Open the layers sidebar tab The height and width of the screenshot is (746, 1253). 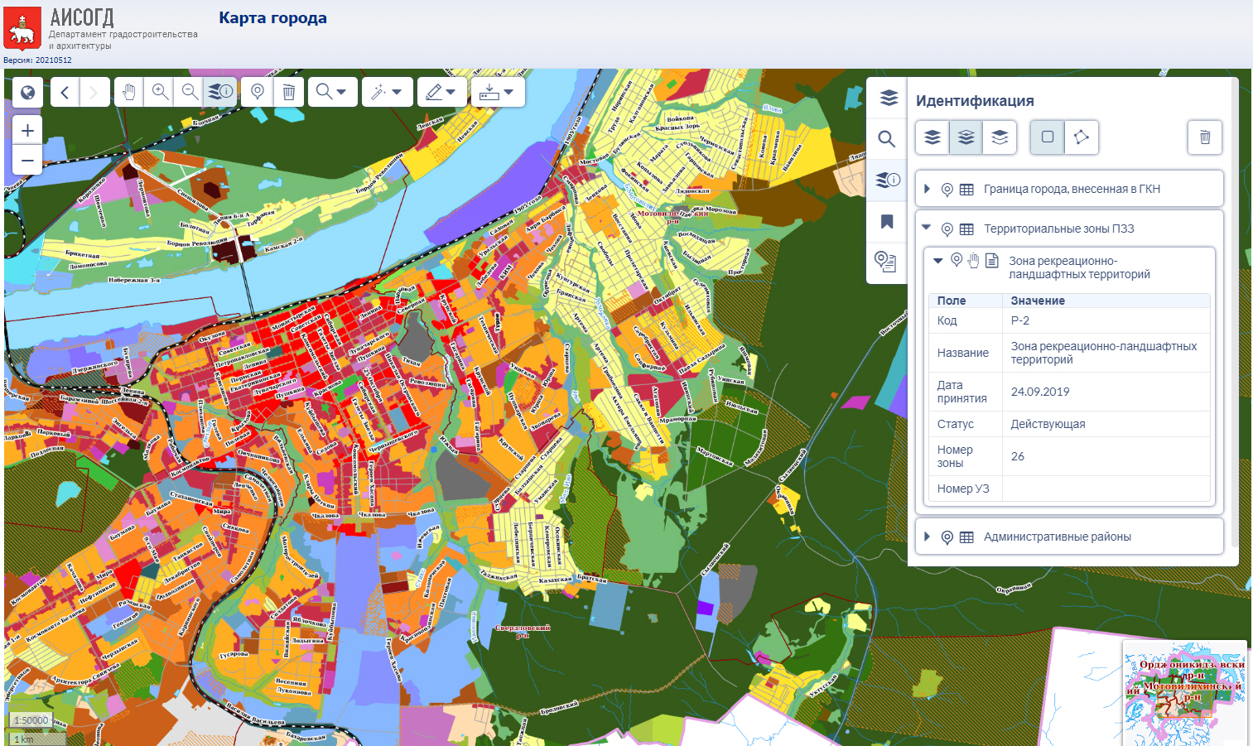pos(887,98)
